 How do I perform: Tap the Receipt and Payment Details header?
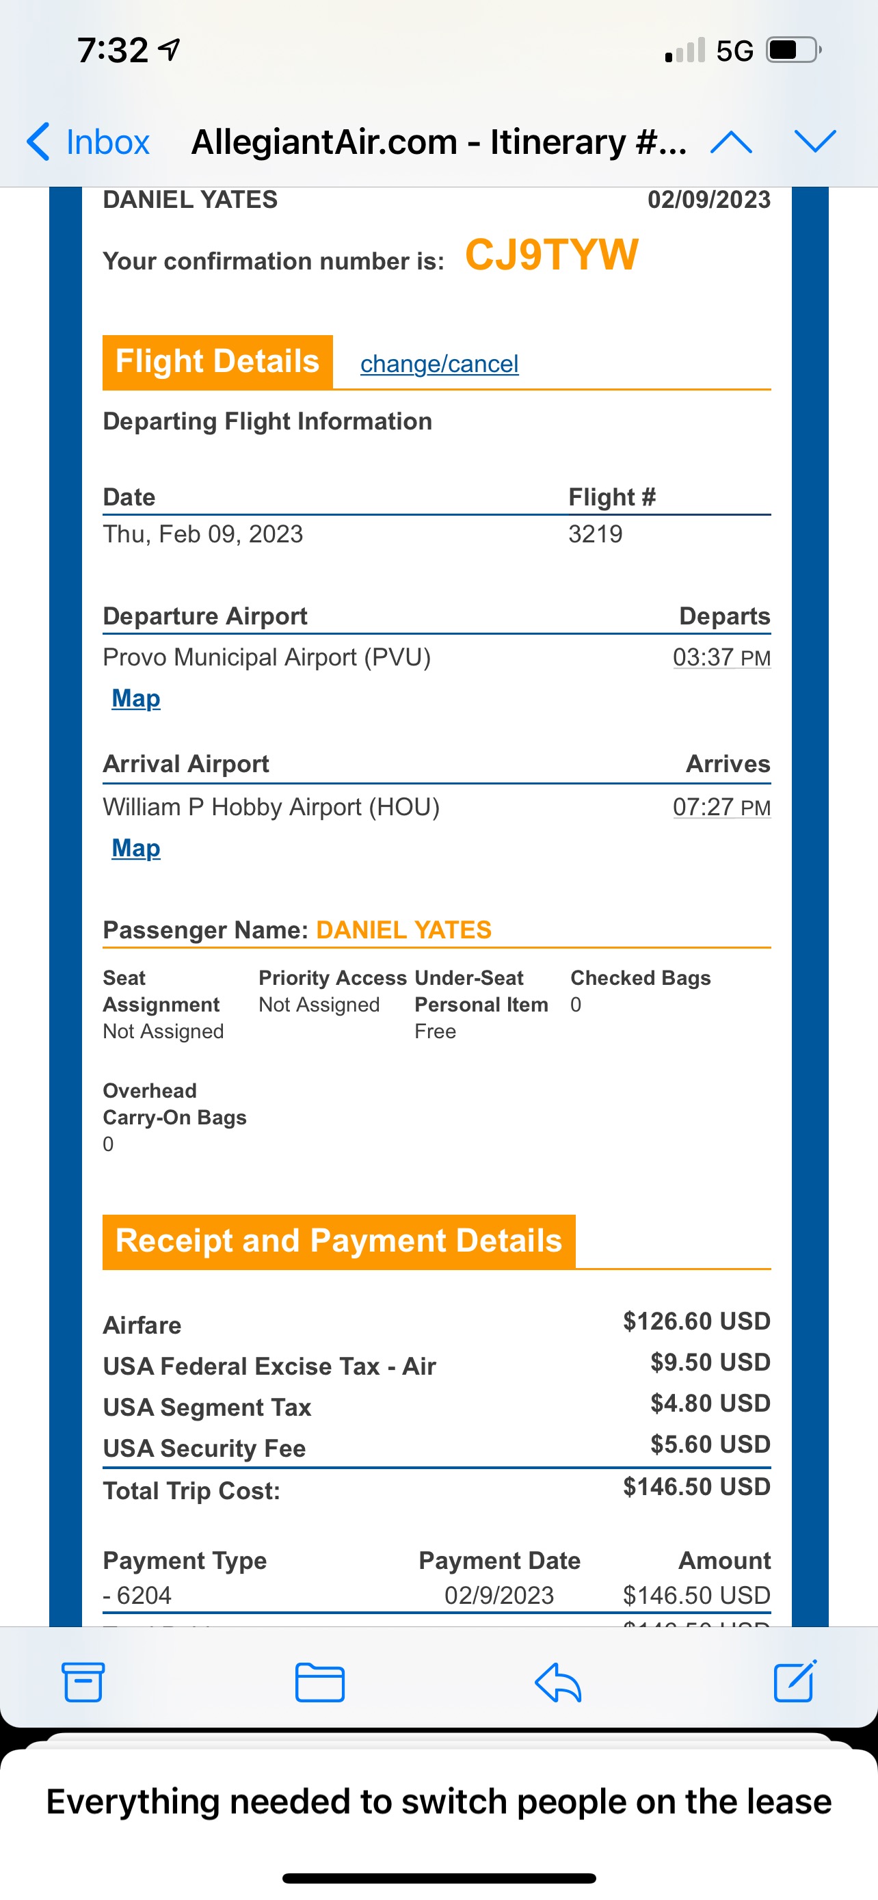tap(338, 1241)
